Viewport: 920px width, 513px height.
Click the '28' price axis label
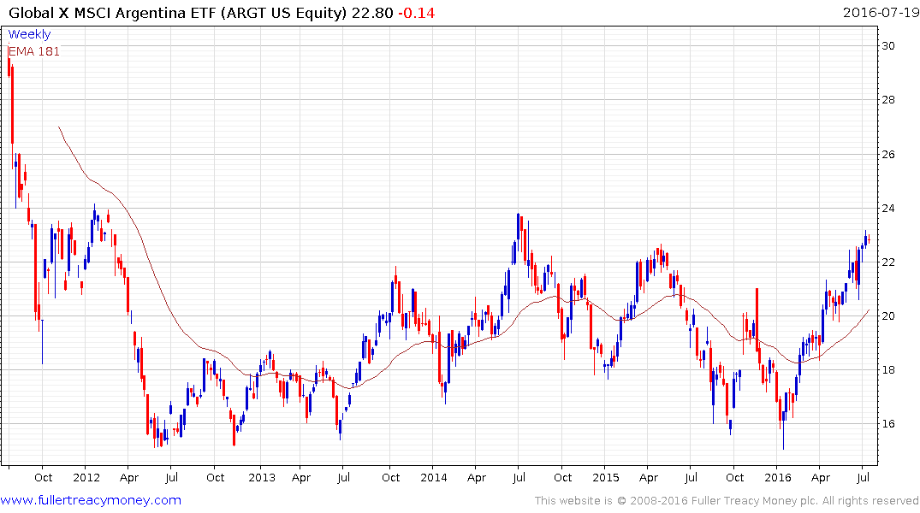(x=888, y=100)
